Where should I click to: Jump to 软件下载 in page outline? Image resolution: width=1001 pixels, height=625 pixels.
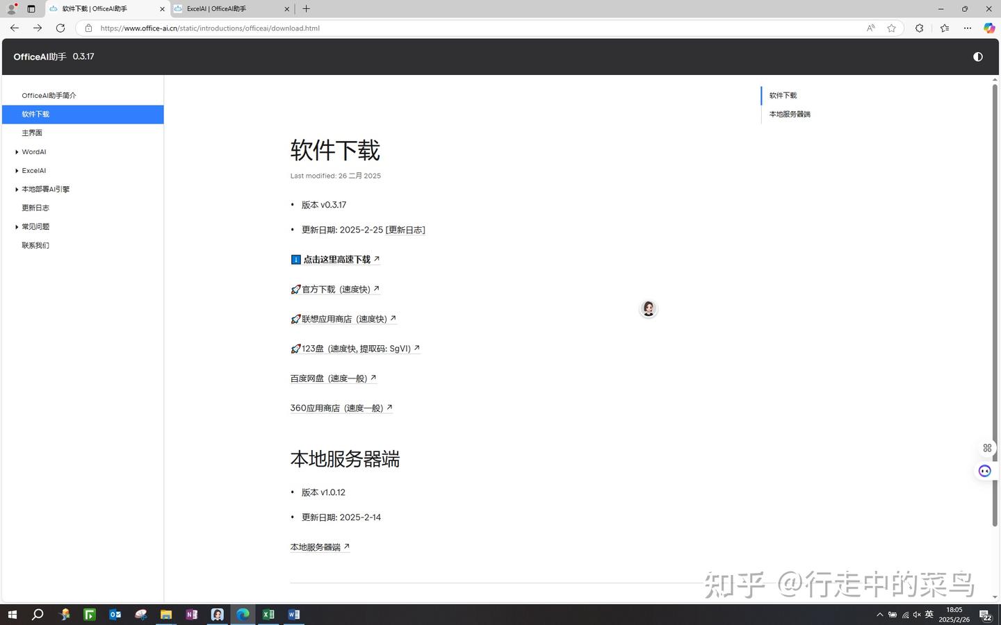[783, 95]
